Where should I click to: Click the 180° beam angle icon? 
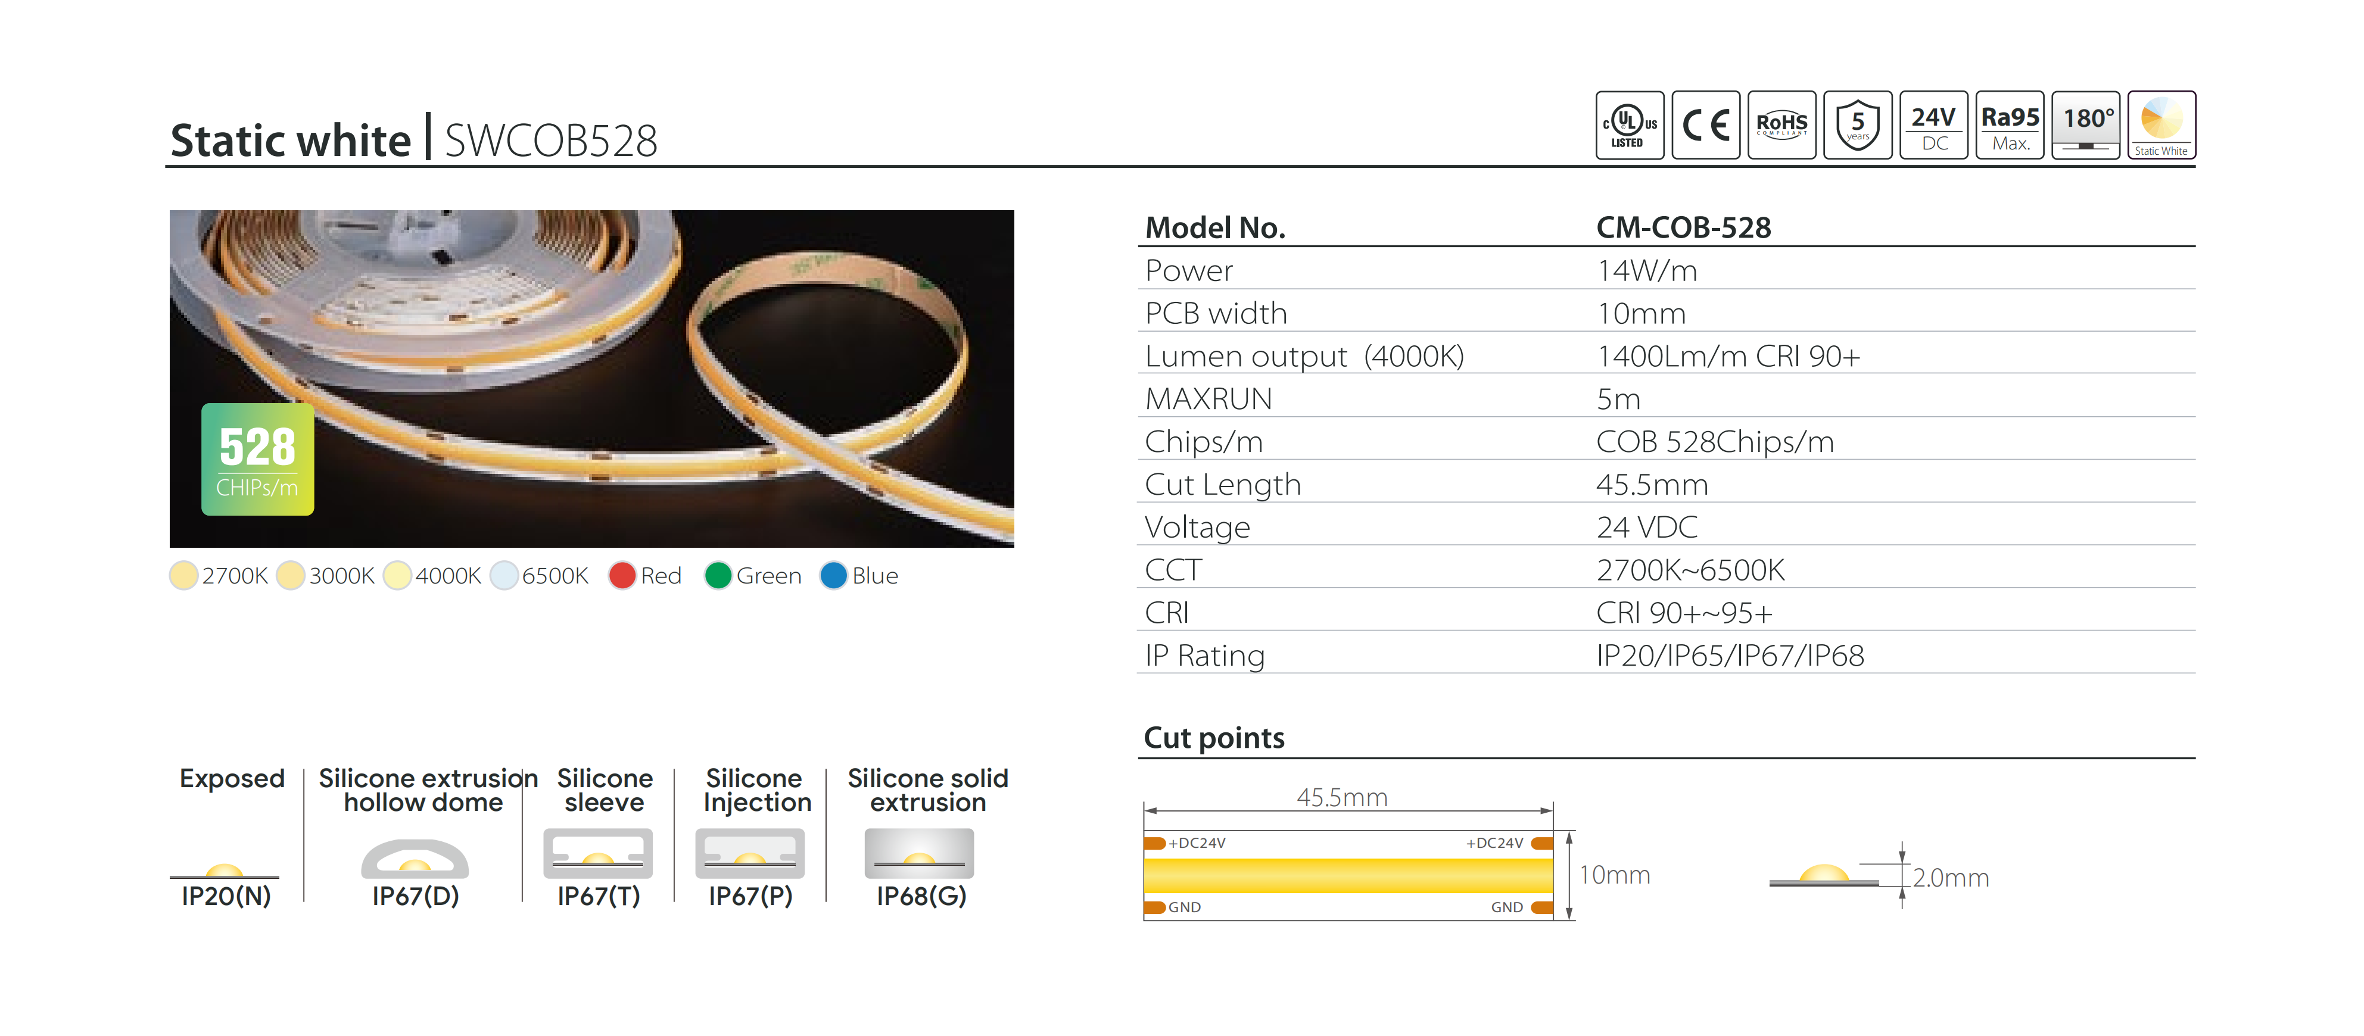[2086, 125]
